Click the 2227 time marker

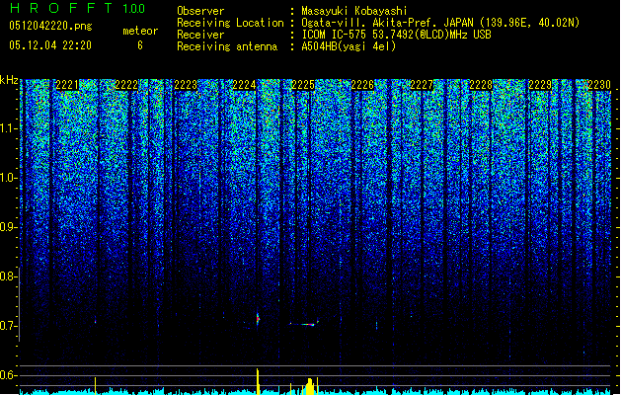click(x=422, y=85)
